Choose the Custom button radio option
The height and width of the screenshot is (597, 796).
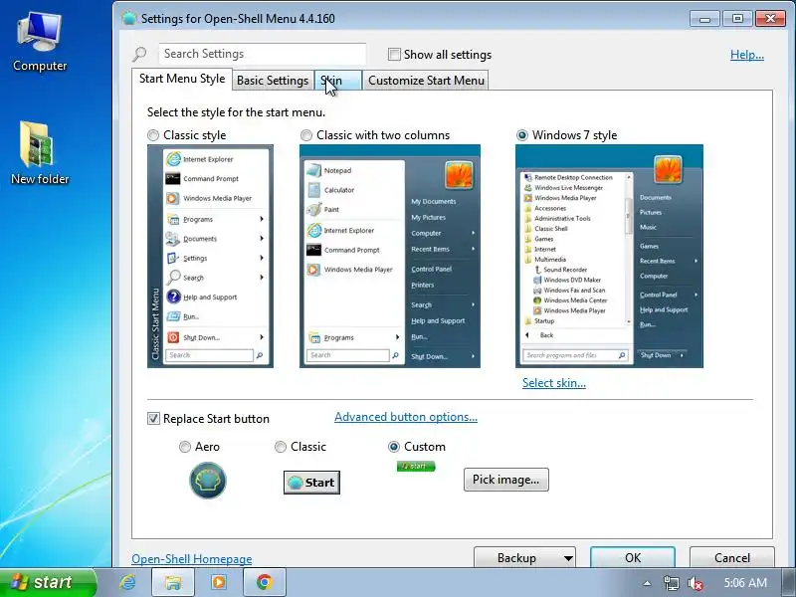[x=393, y=447]
